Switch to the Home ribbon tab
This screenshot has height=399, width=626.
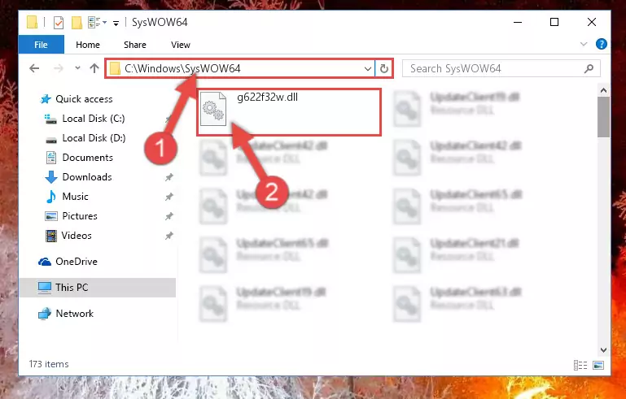click(x=88, y=45)
